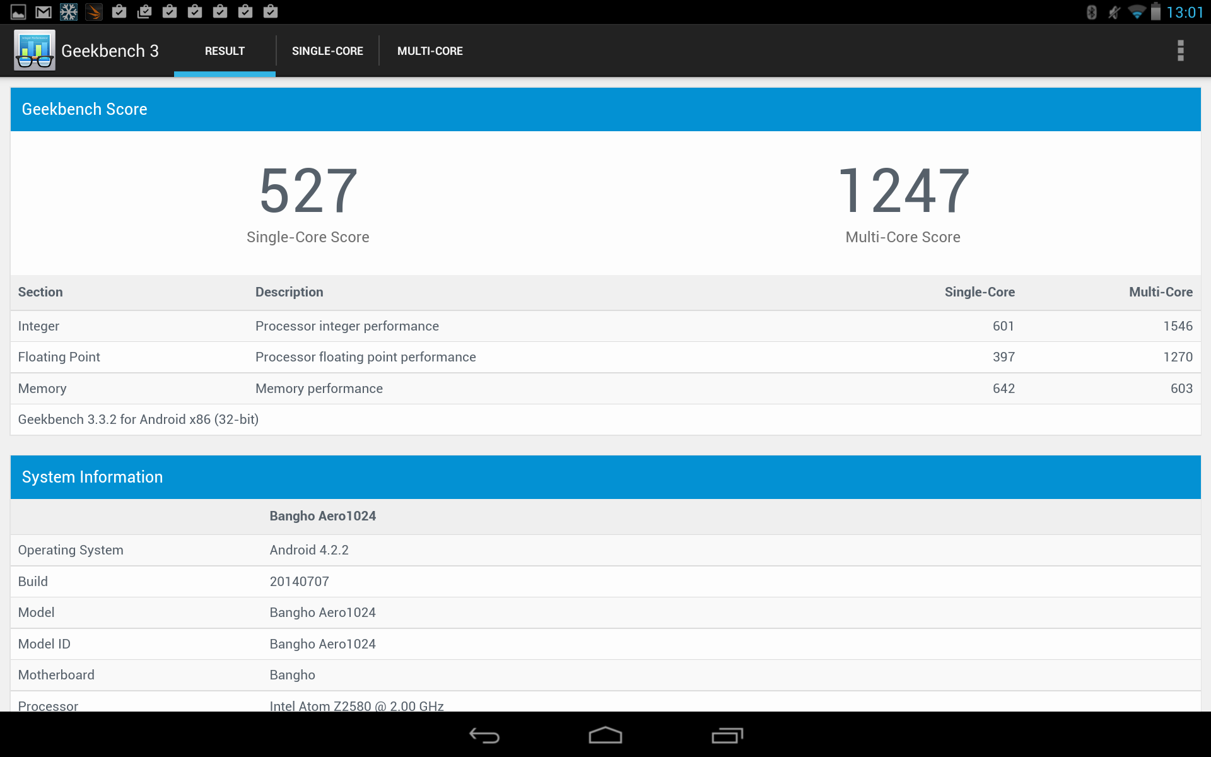
Task: Tap the Single-Core Score label
Action: tap(308, 237)
